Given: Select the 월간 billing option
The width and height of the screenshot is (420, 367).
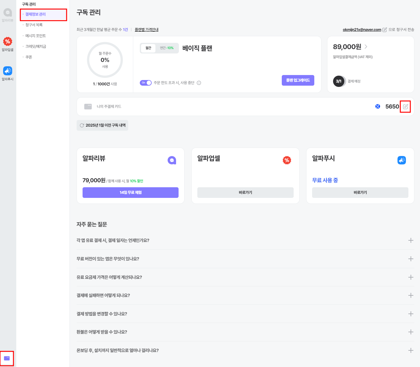Looking at the screenshot, I should coord(148,48).
